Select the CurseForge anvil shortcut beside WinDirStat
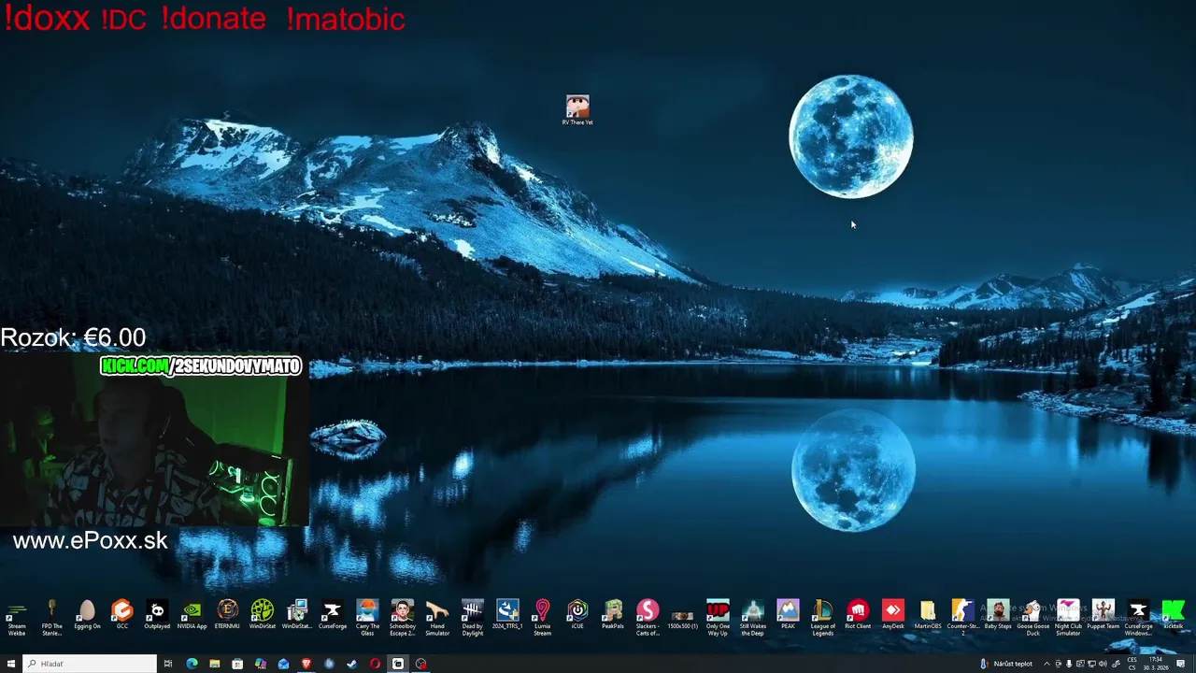This screenshot has height=673, width=1196. coord(332,614)
